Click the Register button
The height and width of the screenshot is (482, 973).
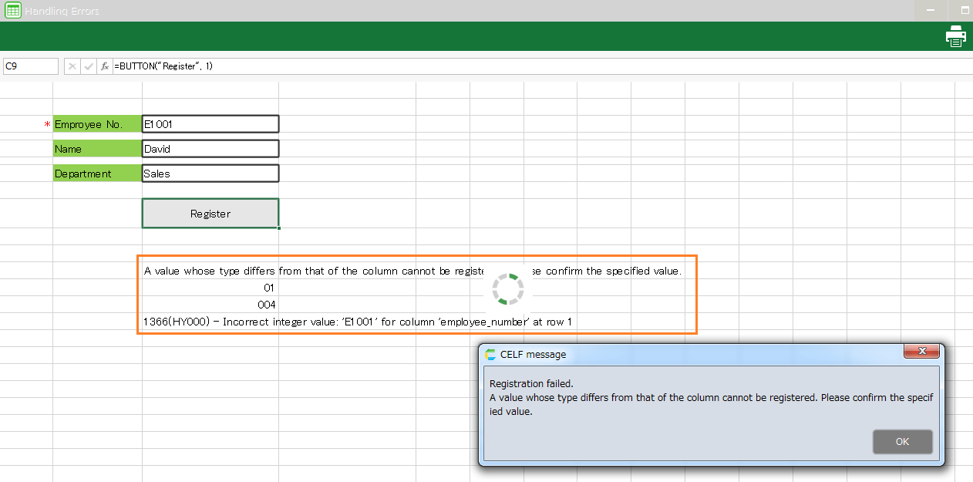click(x=210, y=214)
